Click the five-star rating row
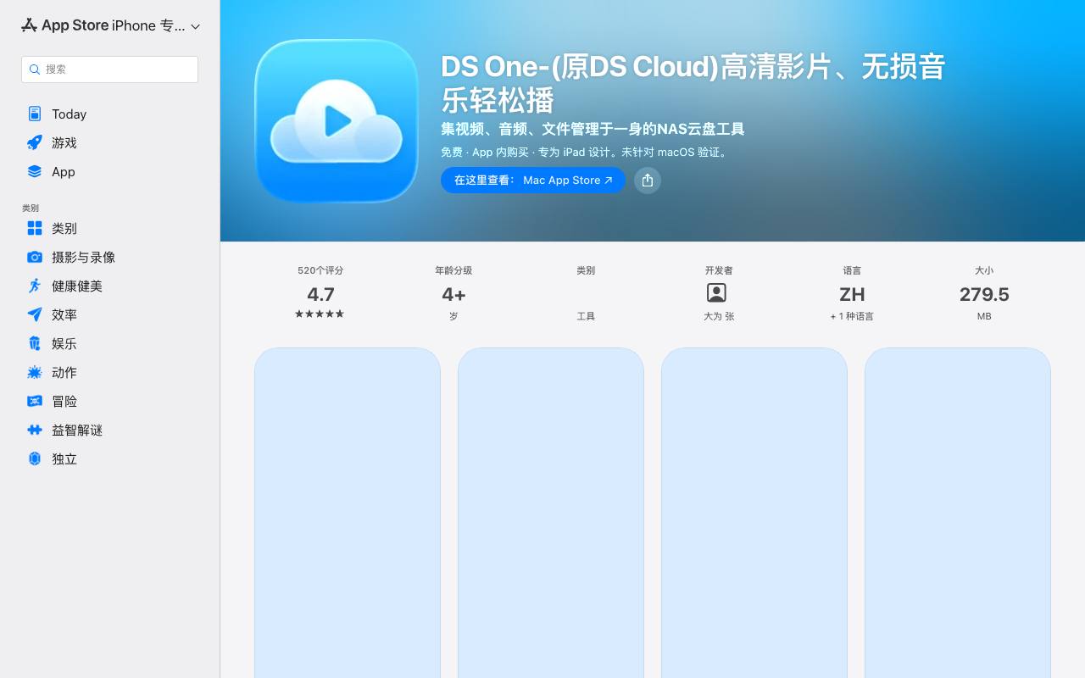Viewport: 1085px width, 678px height. pos(320,314)
